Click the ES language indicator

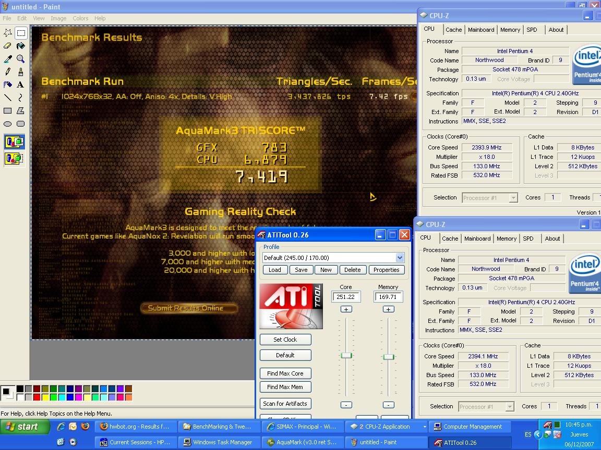[x=528, y=435]
